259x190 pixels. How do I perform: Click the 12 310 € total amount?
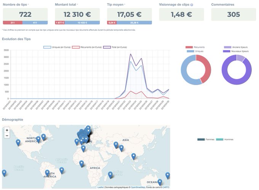[77, 14]
